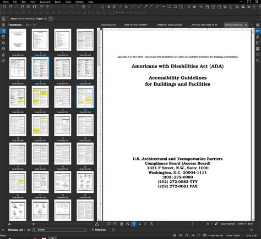Click the Print icon in toolbar
This screenshot has width=261, height=239.
pyautogui.click(x=23, y=7)
